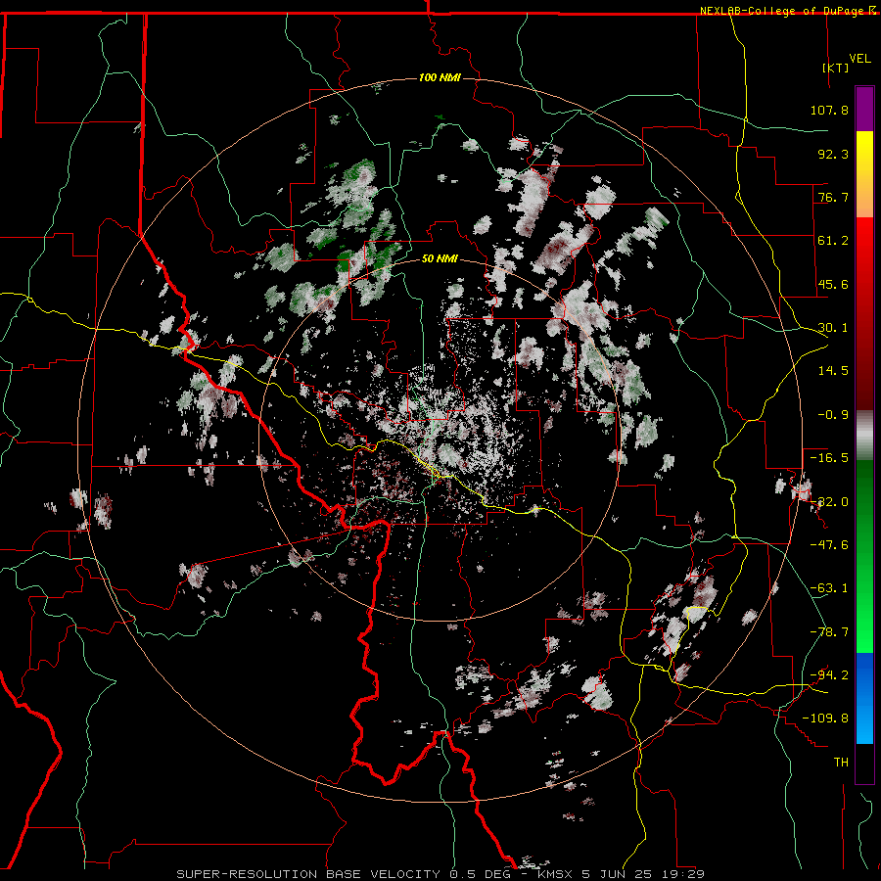Click the gray near-zero segment of color bar
This screenshot has width=881, height=881.
point(864,435)
